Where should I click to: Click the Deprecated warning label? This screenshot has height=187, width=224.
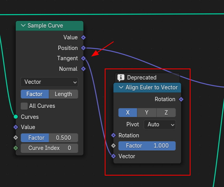pos(142,78)
